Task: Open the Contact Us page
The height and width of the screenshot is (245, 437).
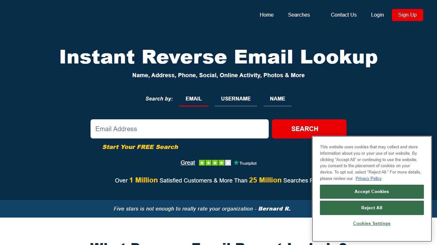Action: click(344, 15)
